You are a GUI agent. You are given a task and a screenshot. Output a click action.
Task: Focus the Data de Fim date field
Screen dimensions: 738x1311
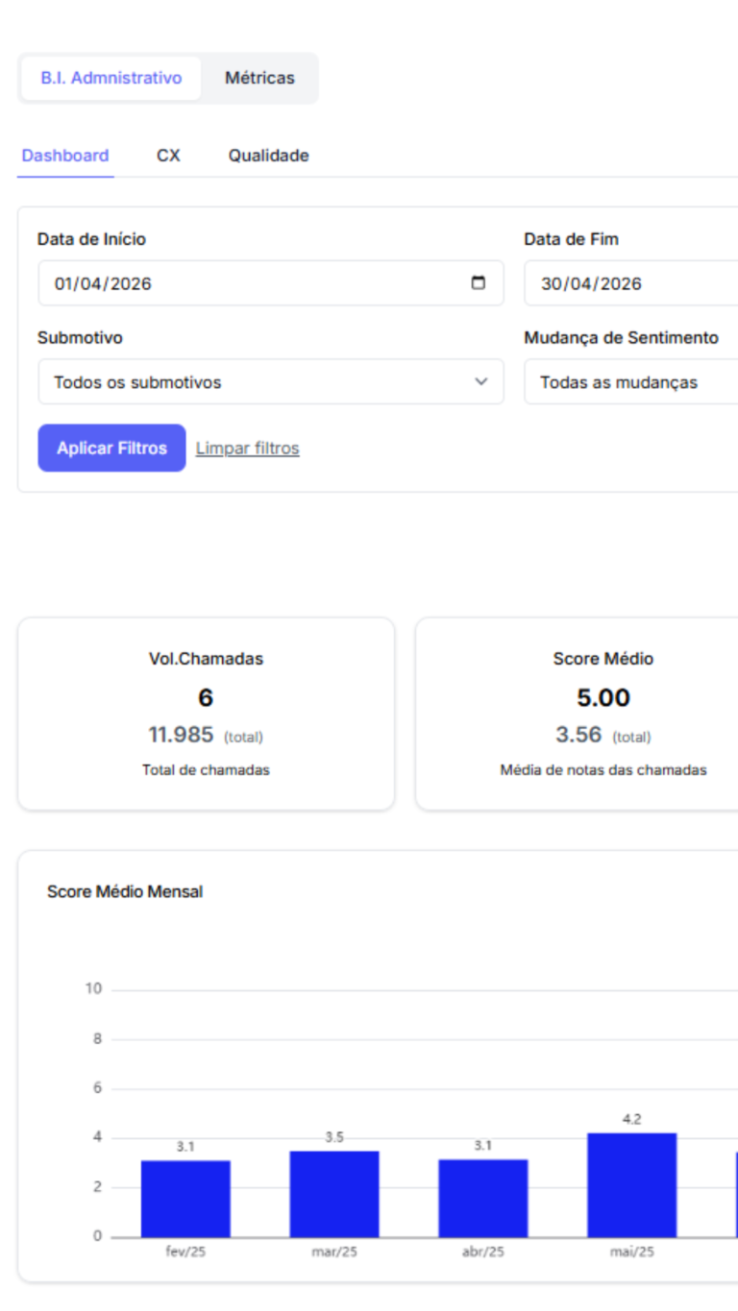[x=630, y=283]
